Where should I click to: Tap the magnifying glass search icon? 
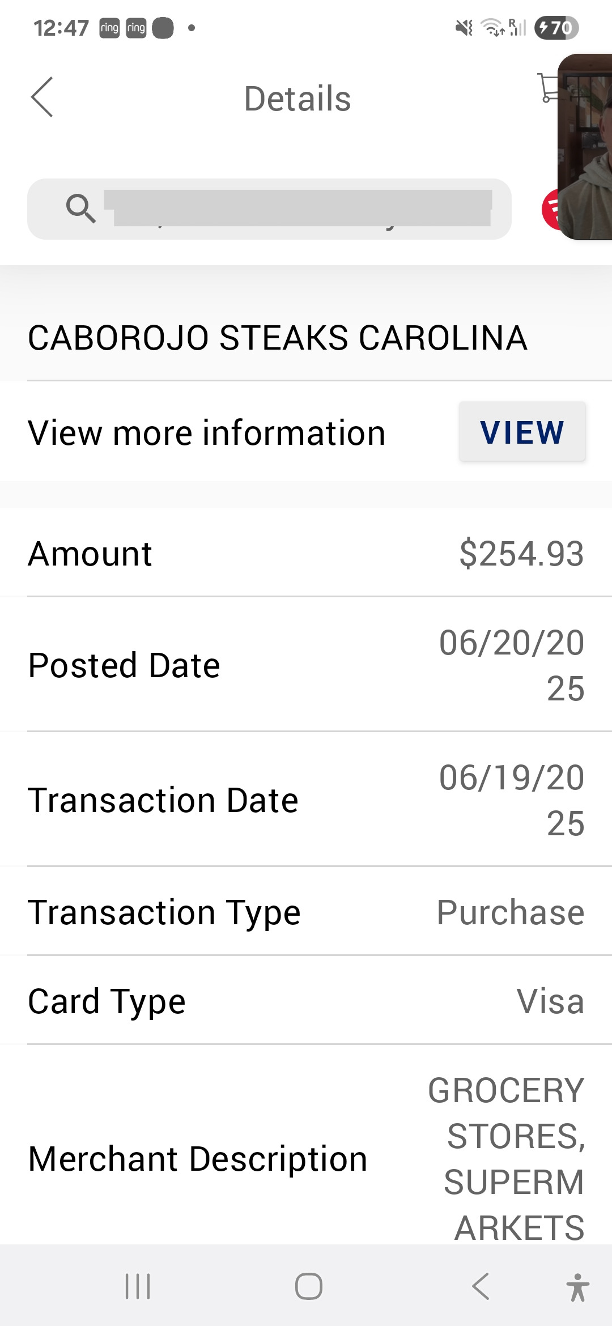tap(80, 209)
